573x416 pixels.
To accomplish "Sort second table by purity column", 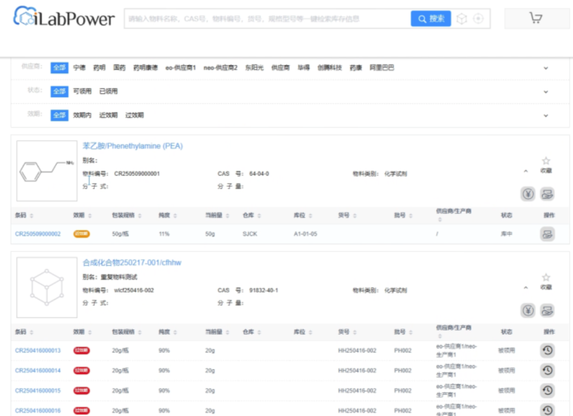I will [x=168, y=332].
